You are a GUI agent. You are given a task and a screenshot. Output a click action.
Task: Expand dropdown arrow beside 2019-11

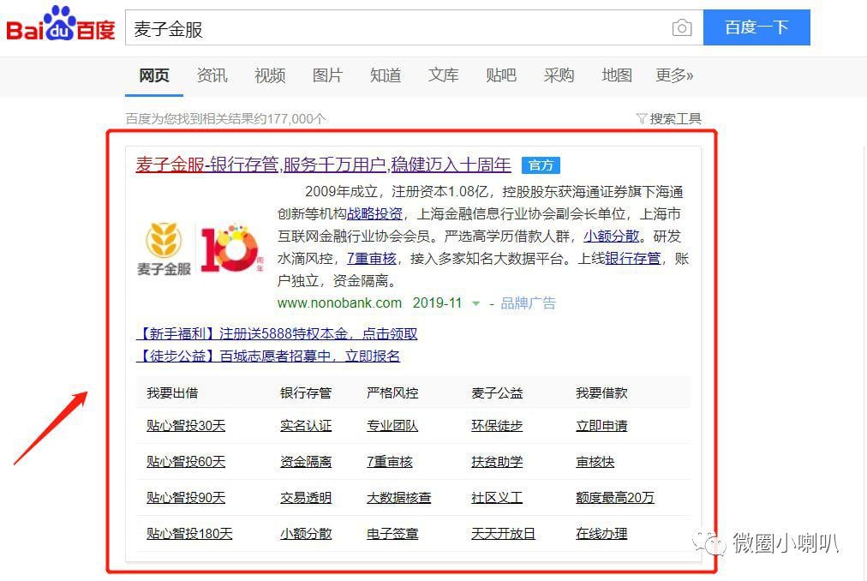475,303
